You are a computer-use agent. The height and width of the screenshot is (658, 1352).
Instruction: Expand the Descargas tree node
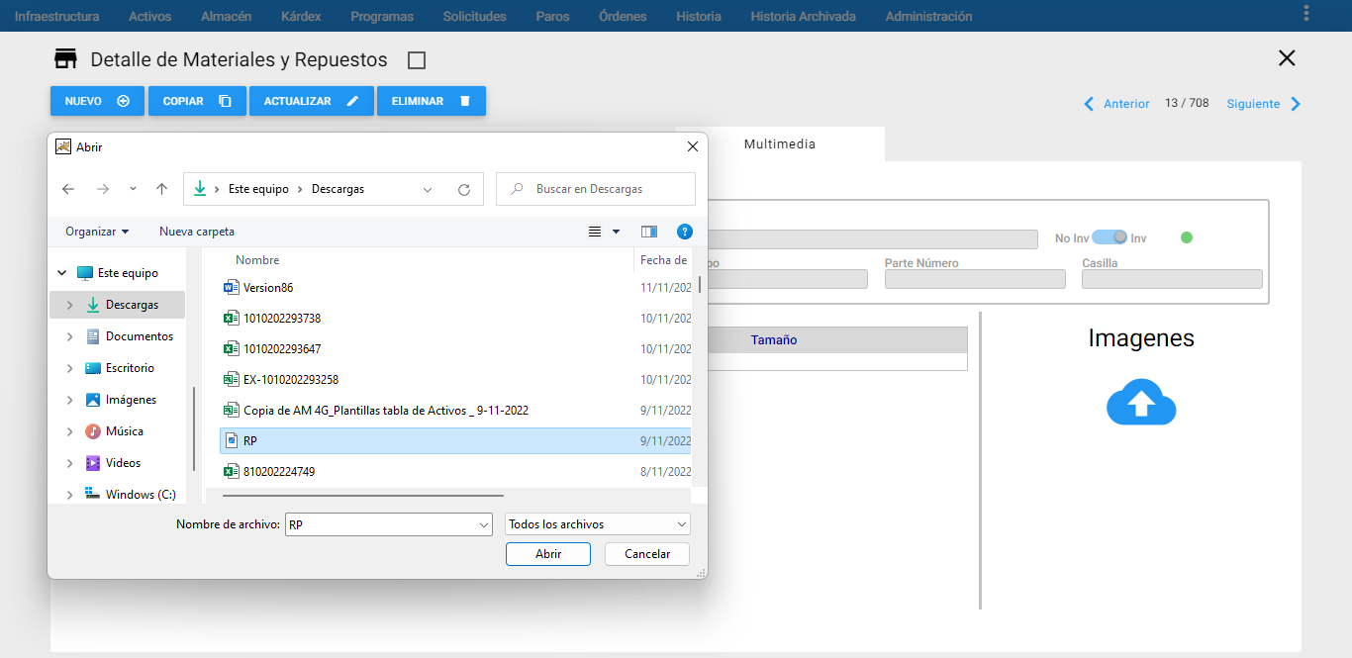click(x=69, y=305)
